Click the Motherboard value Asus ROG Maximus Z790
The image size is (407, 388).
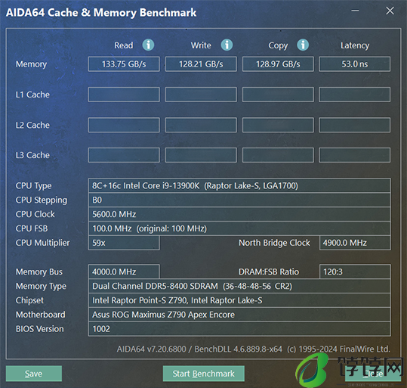coord(239,315)
